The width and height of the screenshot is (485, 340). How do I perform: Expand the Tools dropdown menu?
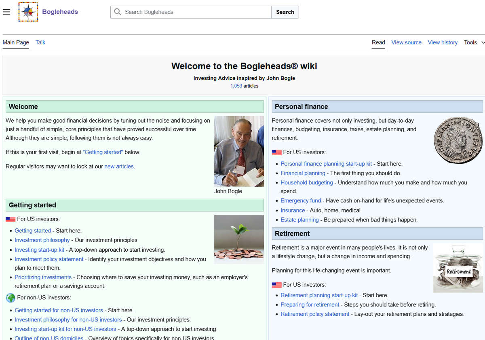tap(474, 42)
